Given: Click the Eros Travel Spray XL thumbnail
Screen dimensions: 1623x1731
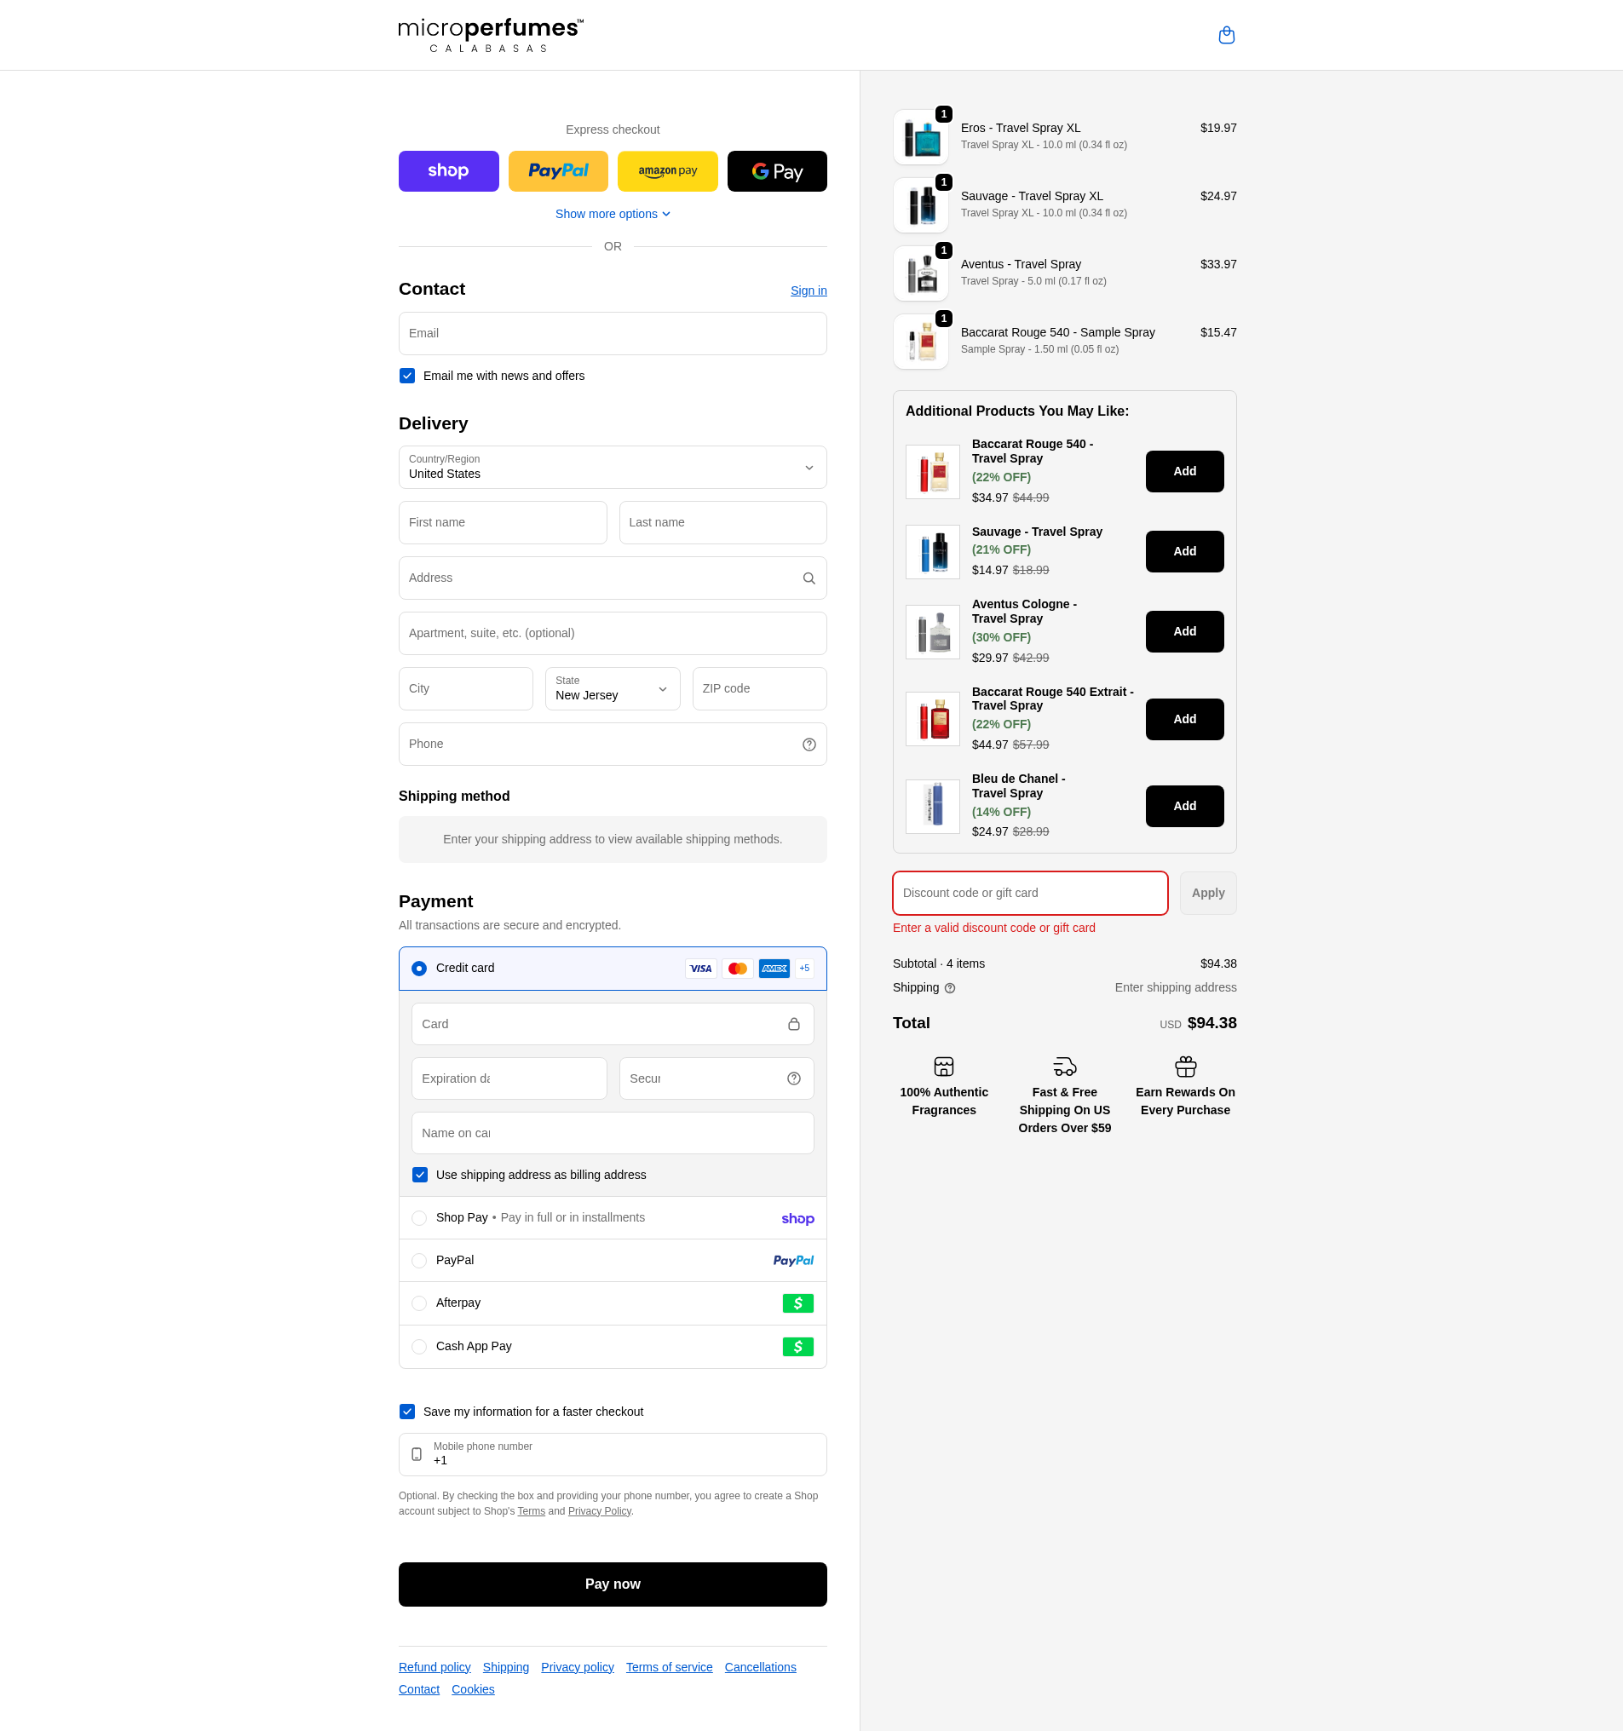Looking at the screenshot, I should click(920, 137).
